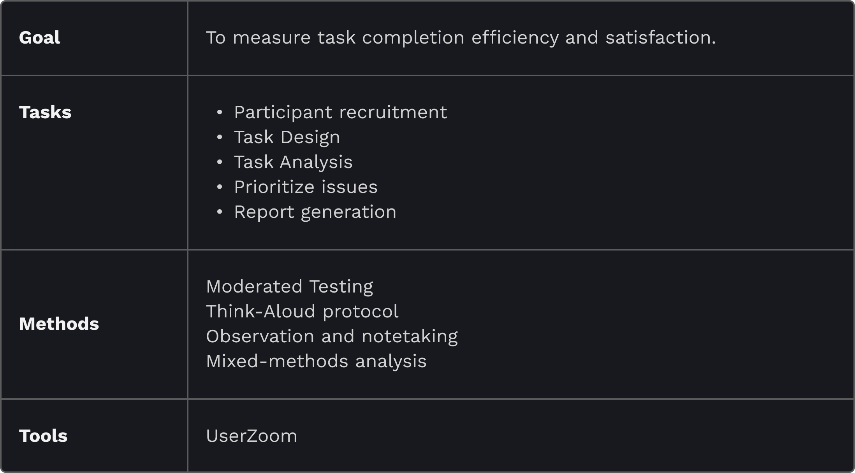Select the Task Analysis bullet
Screen dimensions: 855x473
[293, 162]
